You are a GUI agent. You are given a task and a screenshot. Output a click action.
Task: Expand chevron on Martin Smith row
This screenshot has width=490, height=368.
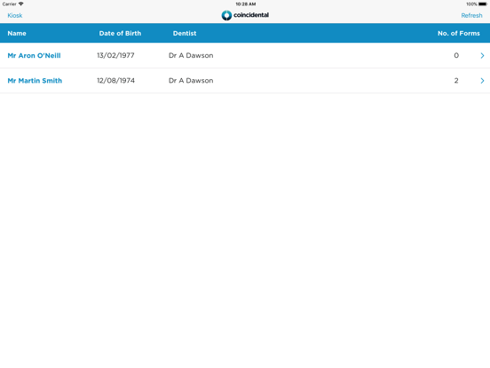tap(482, 80)
